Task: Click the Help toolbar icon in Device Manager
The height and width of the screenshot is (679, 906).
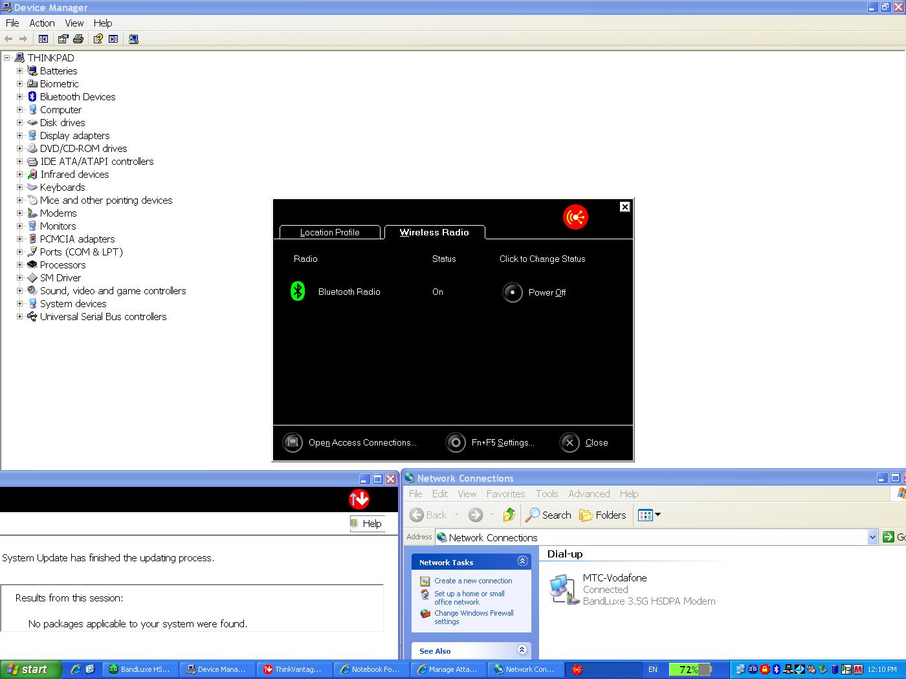Action: [98, 39]
